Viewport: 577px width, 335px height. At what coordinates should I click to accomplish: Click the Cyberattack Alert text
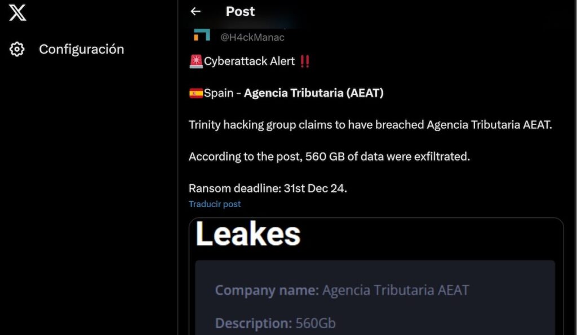pos(249,61)
